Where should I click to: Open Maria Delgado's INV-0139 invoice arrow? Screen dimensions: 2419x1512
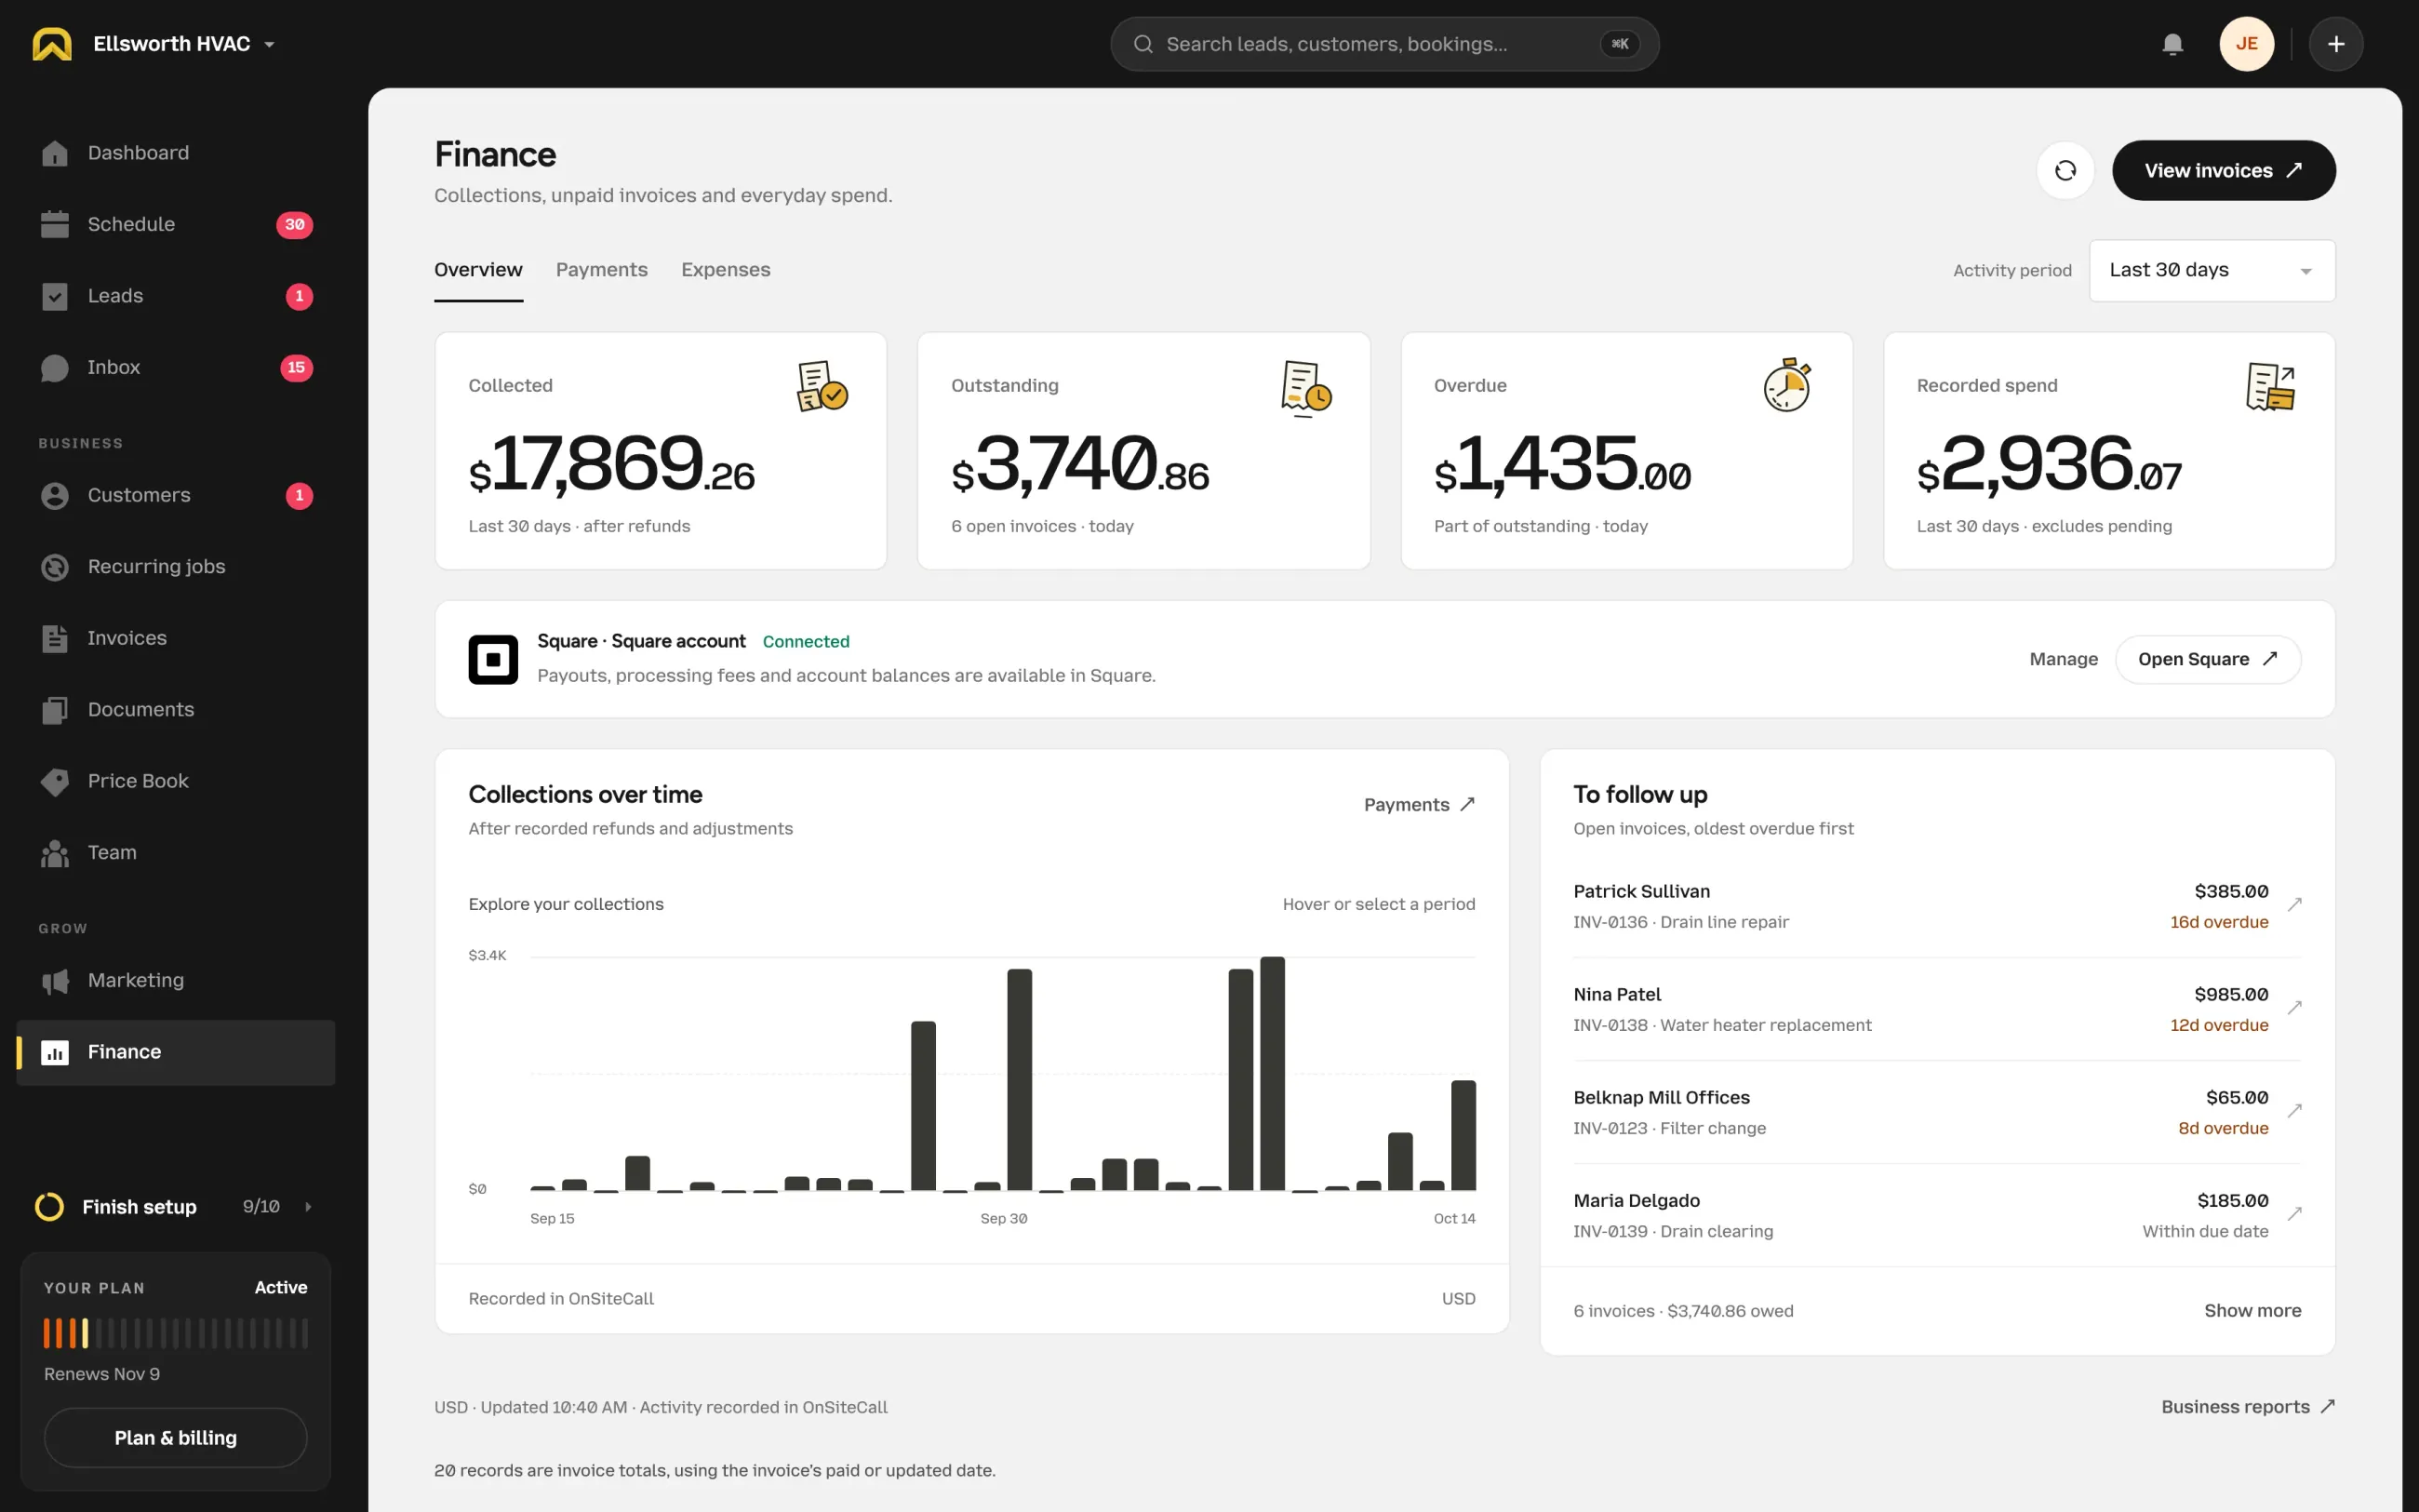coord(2295,1214)
